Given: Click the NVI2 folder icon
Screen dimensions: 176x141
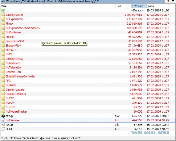Looking at the screenshot, I should pyautogui.click(x=3, y=54).
